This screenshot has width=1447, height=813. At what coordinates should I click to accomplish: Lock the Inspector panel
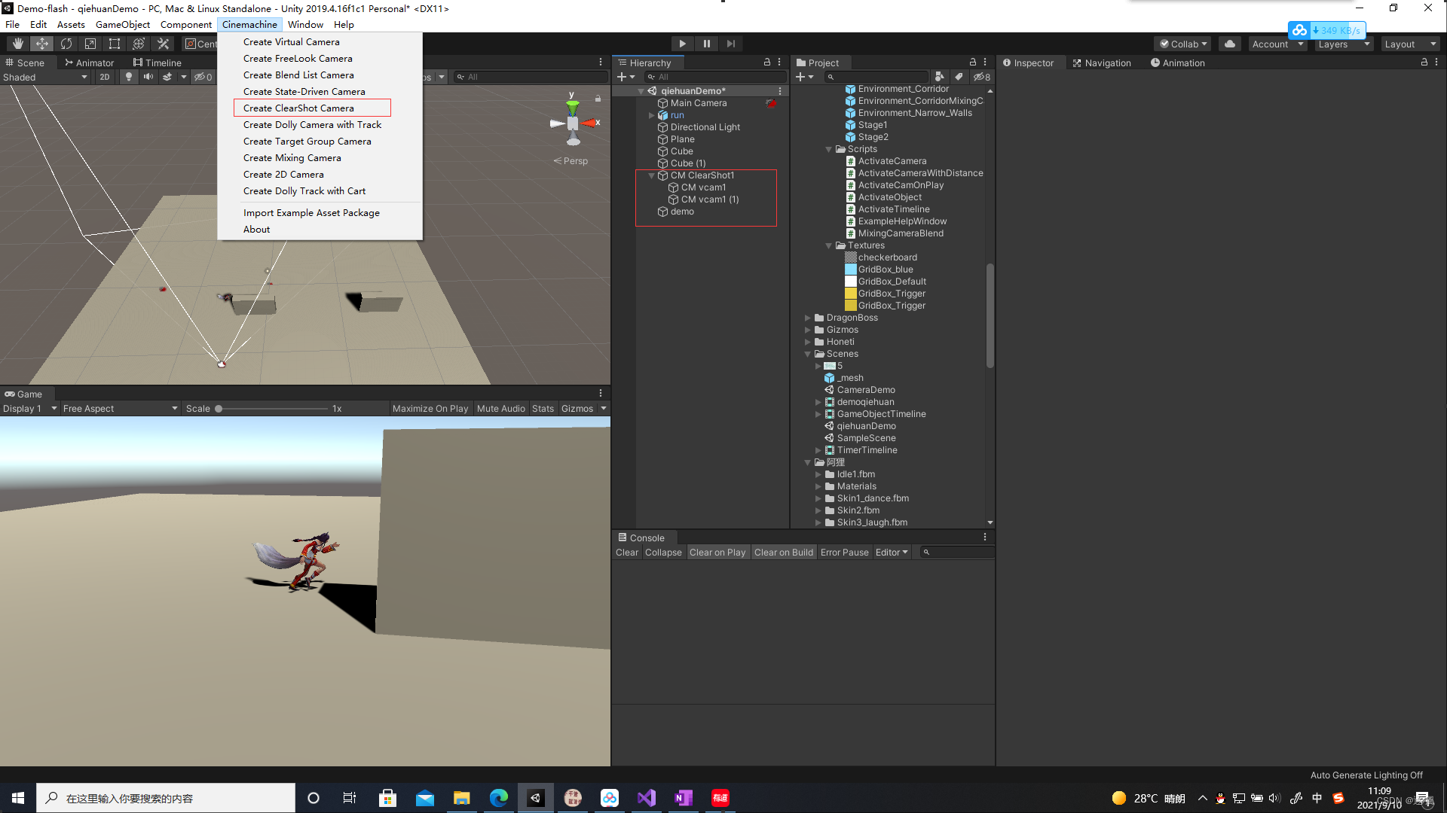pos(1424,62)
